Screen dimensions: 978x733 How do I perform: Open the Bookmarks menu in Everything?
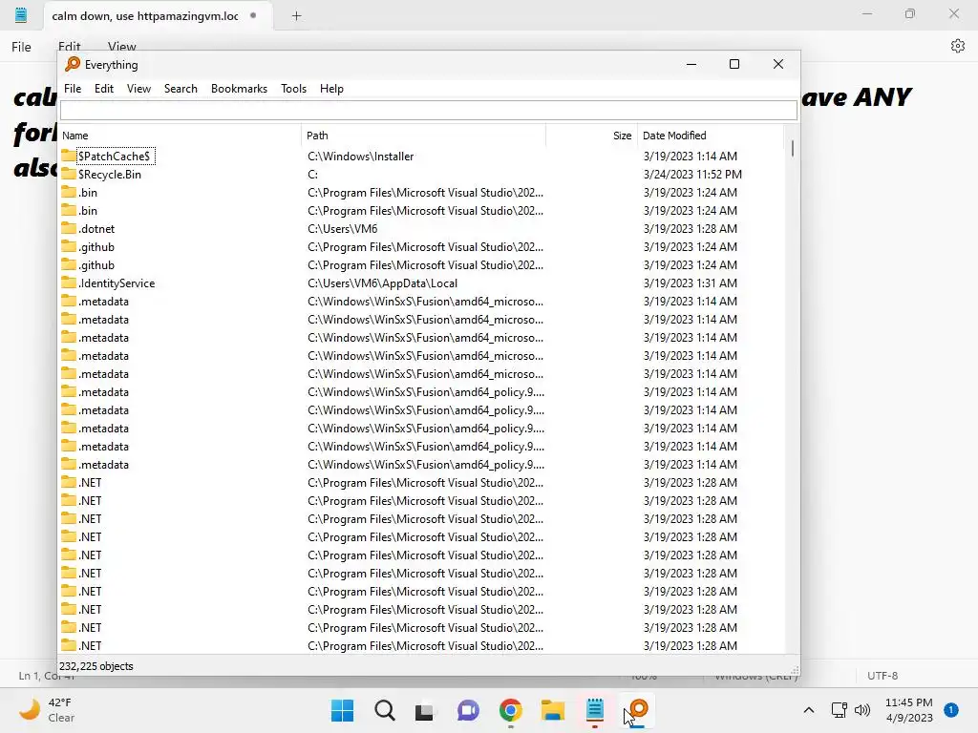pyautogui.click(x=239, y=89)
